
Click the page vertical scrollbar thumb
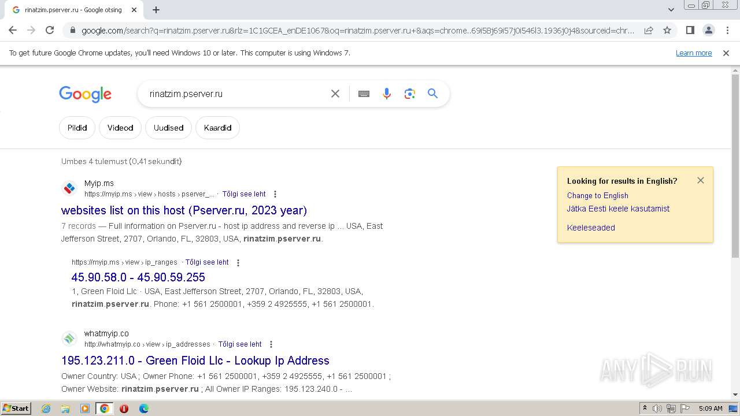coord(735,166)
